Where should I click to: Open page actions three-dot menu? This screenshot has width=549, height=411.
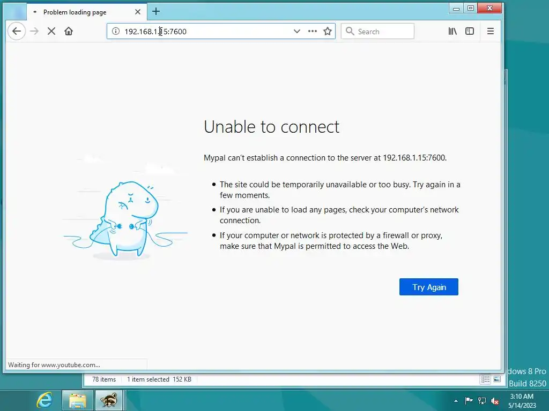tap(313, 31)
